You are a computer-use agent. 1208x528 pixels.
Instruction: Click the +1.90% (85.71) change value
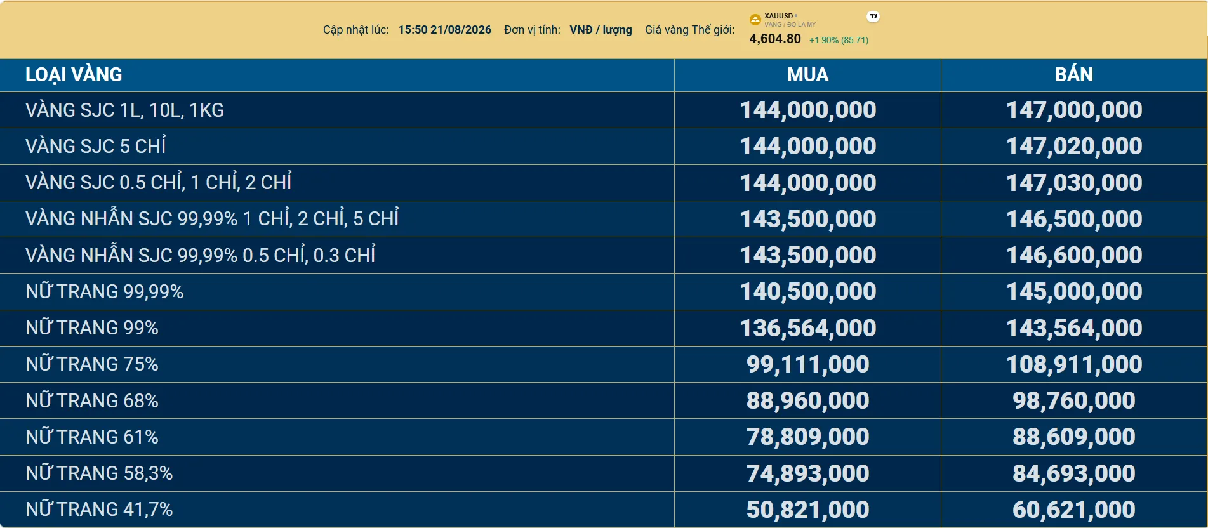839,40
